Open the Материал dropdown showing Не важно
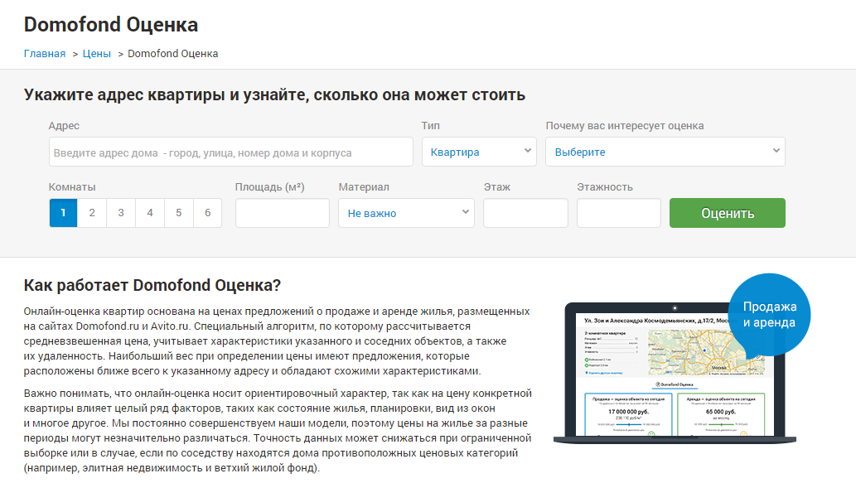 tap(406, 213)
